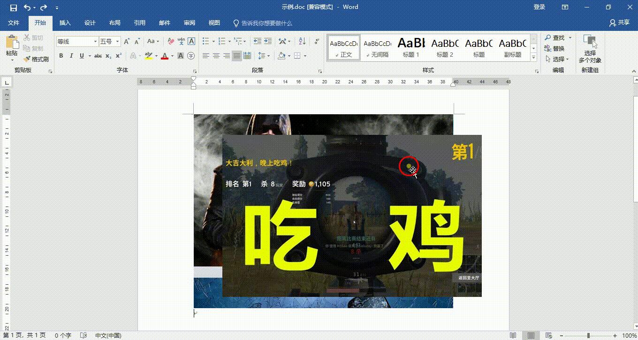Select the Format Painter tool
Screen dimensions: 638x340
pos(37,59)
